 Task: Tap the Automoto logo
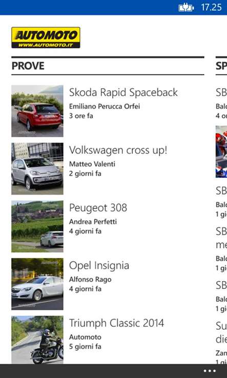[x=46, y=37]
